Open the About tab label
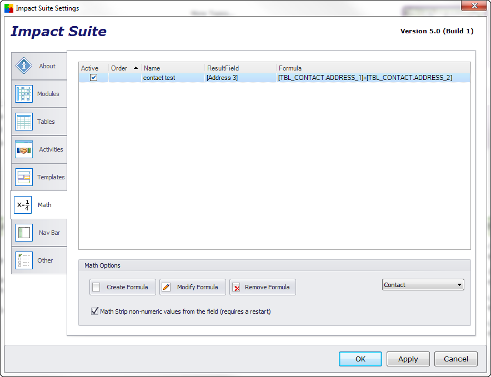Image resolution: width=491 pixels, height=377 pixels. coord(47,66)
